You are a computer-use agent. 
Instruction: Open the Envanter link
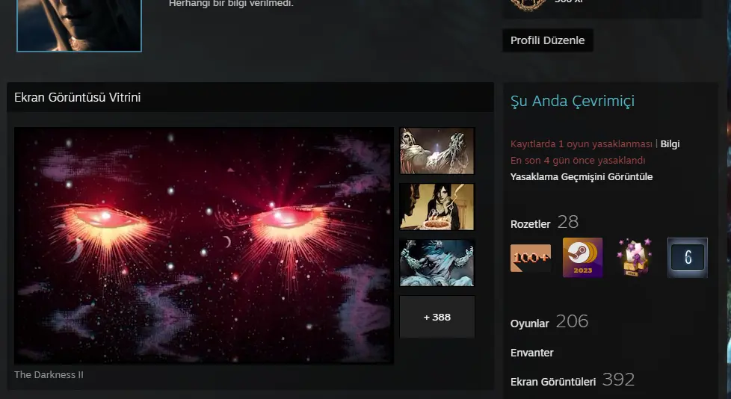532,353
